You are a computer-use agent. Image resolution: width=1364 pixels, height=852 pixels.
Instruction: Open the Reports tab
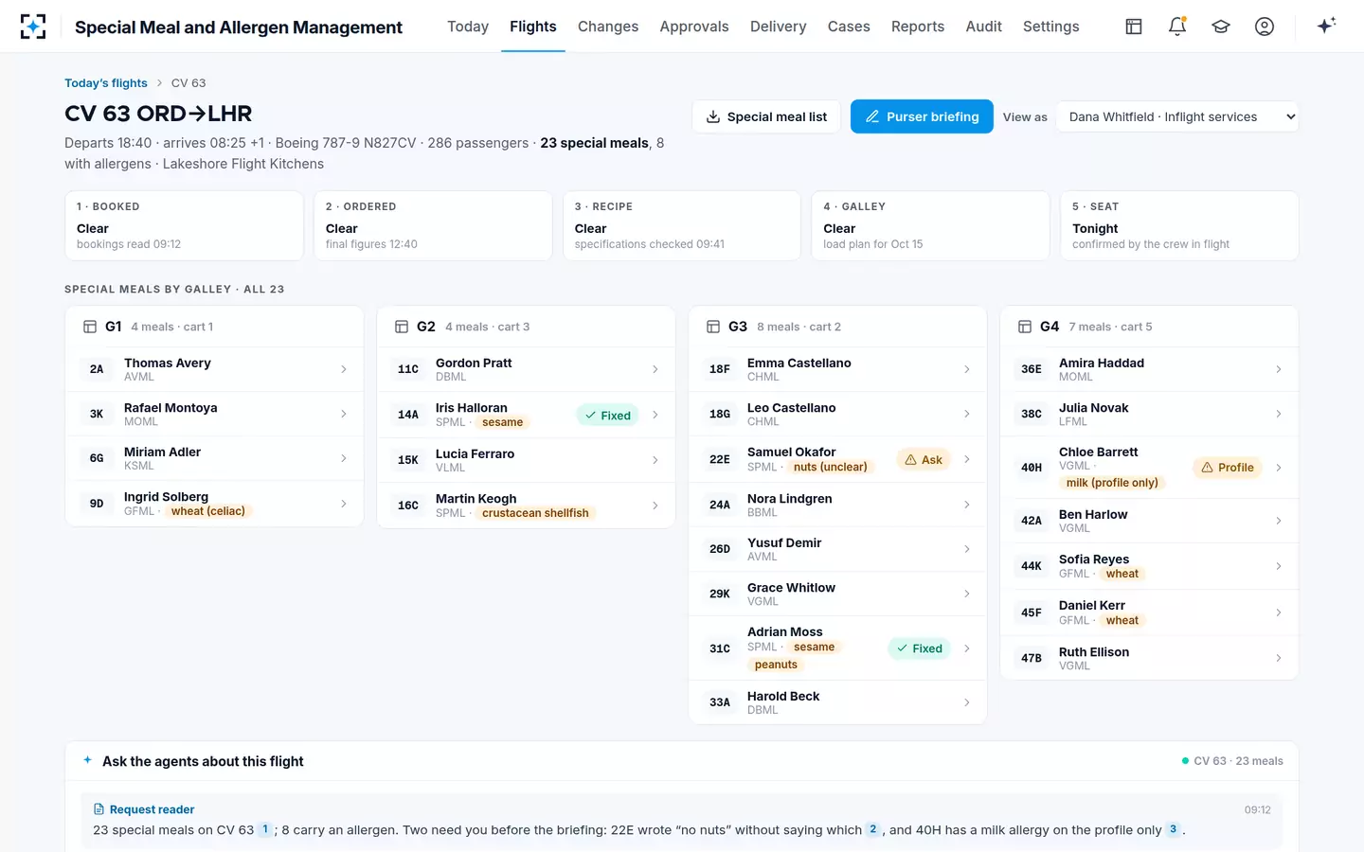click(x=918, y=27)
